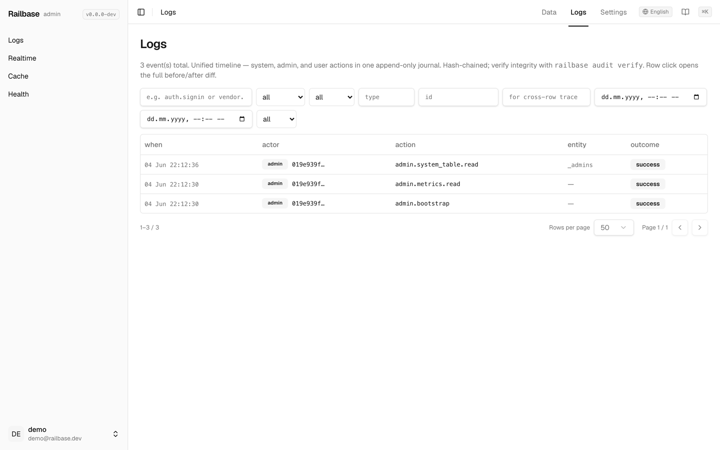720x450 pixels.
Task: Click the '1–3 / 3' row count
Action: click(149, 228)
